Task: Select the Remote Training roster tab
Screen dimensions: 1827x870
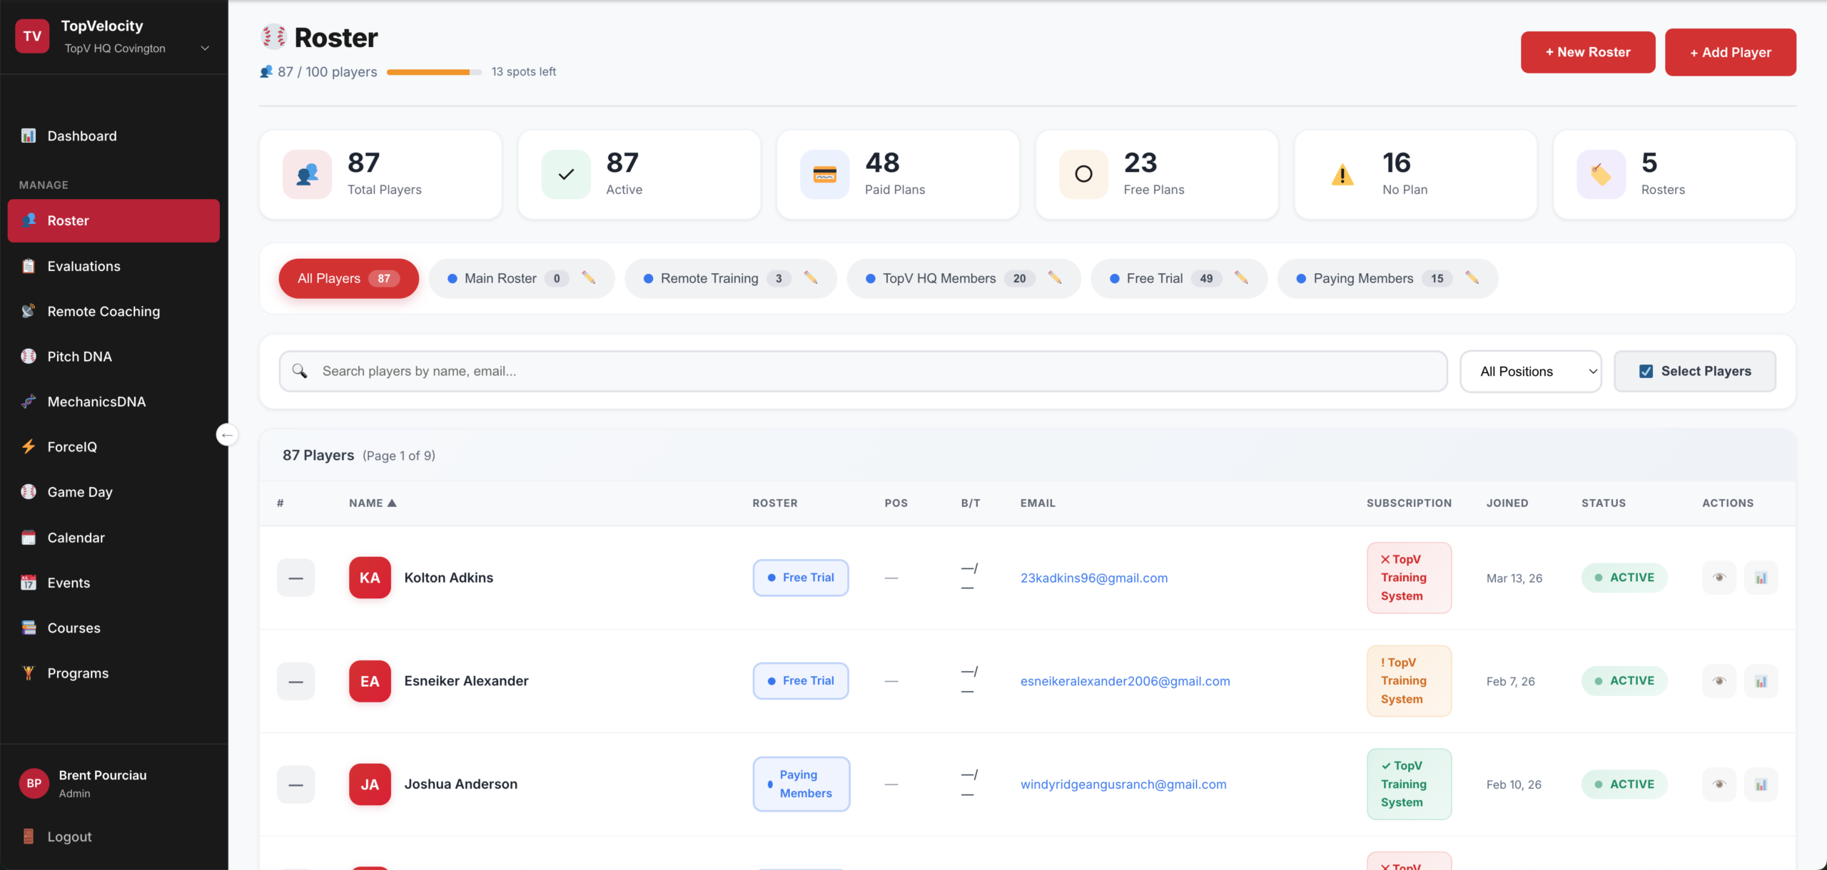Action: click(709, 279)
